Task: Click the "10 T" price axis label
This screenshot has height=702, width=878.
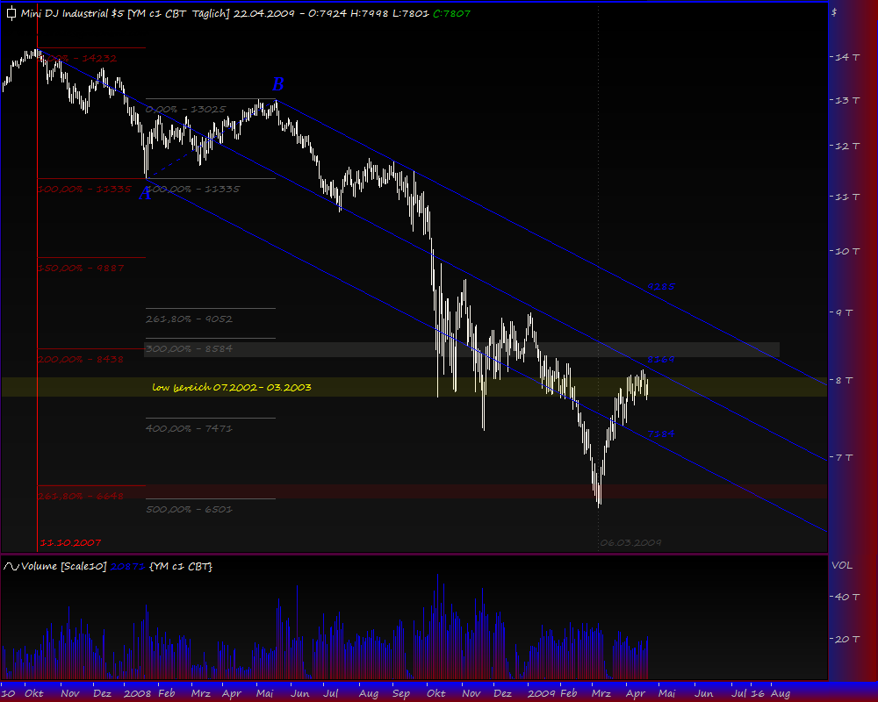Action: click(848, 251)
